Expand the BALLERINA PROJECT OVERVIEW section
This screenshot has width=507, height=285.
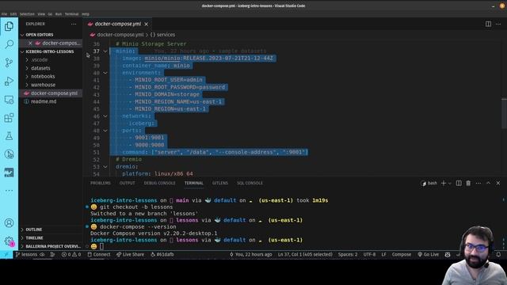point(51,246)
